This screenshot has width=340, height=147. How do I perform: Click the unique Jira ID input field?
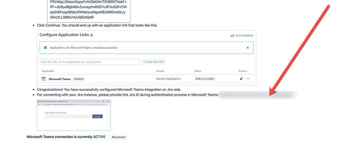(x=68, y=117)
